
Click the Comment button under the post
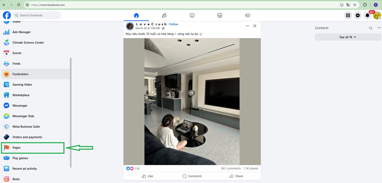pos(192,176)
